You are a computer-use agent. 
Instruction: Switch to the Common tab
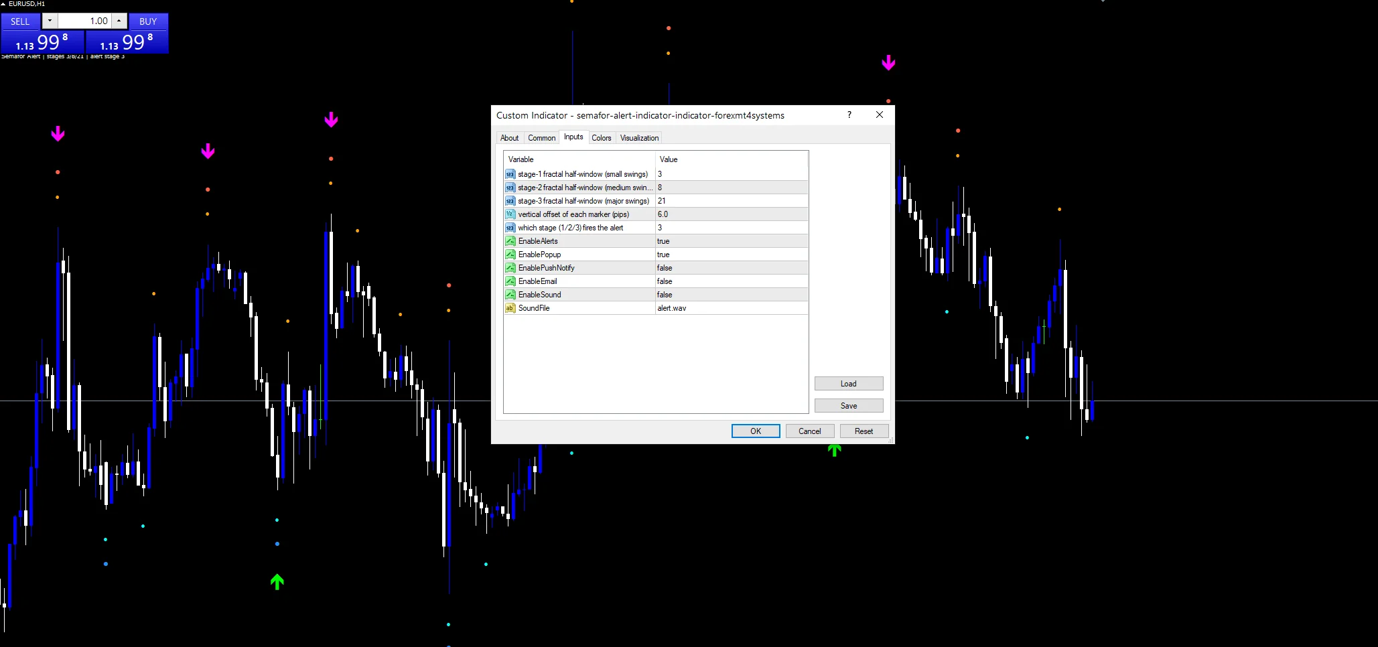coord(541,138)
